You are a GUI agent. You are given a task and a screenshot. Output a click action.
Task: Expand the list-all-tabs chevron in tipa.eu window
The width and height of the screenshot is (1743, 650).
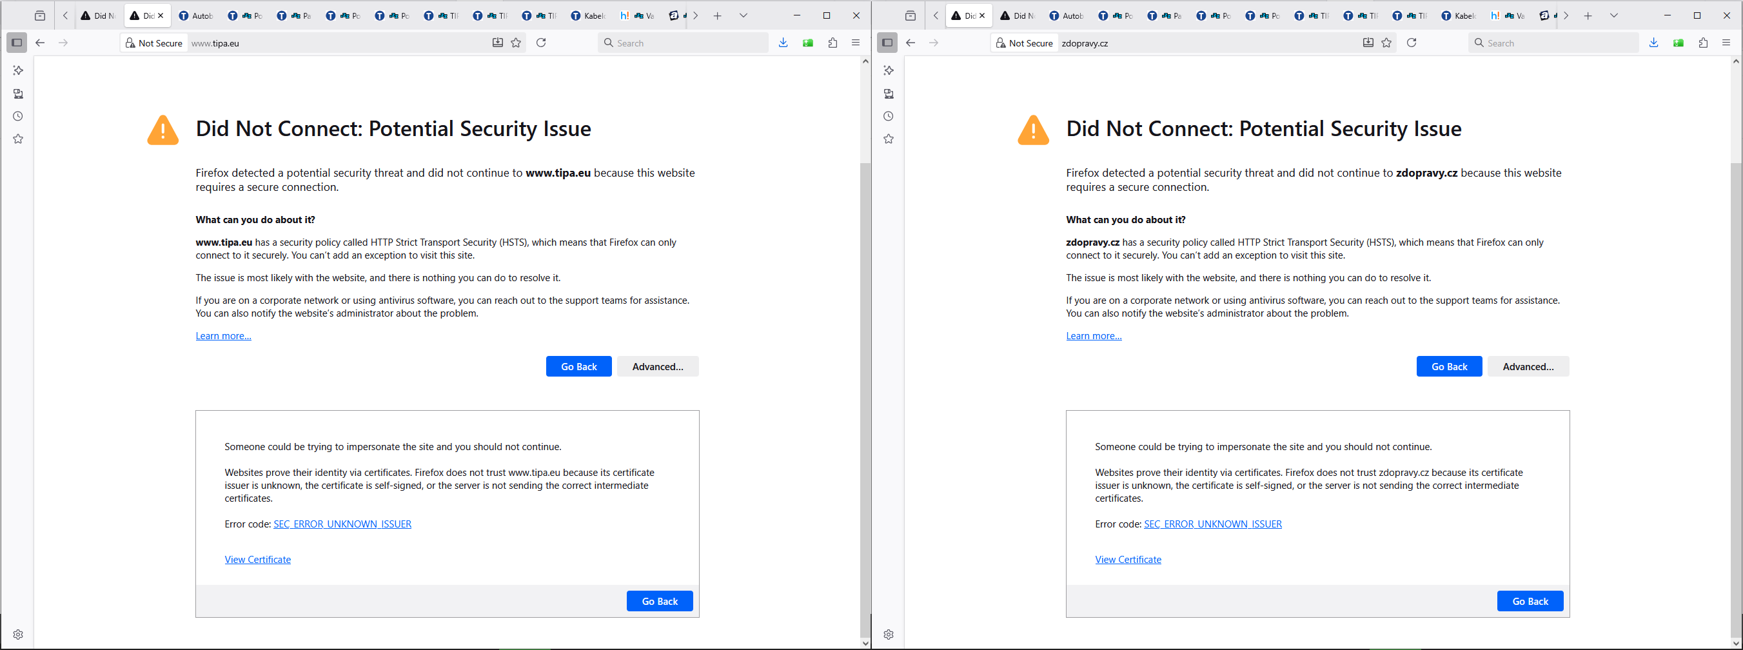pos(743,15)
